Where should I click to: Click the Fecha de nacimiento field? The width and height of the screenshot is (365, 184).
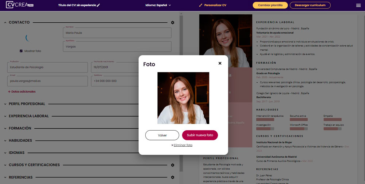click(115, 67)
